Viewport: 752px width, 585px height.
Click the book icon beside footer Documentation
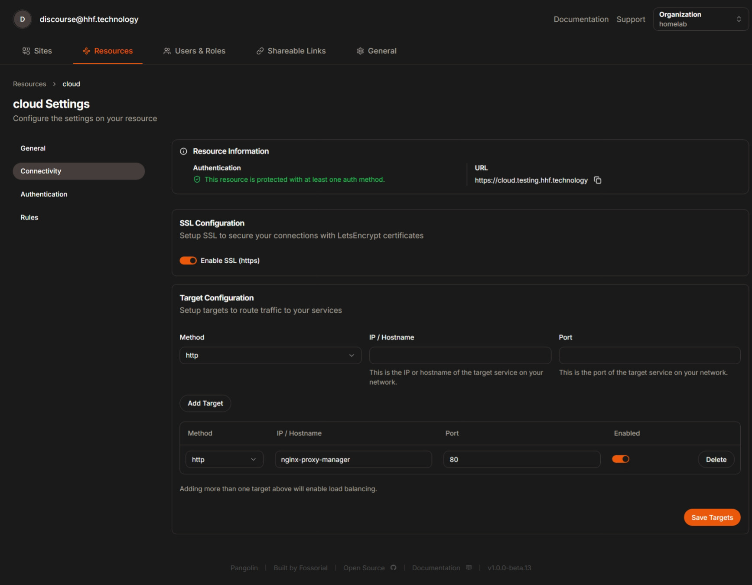click(469, 568)
